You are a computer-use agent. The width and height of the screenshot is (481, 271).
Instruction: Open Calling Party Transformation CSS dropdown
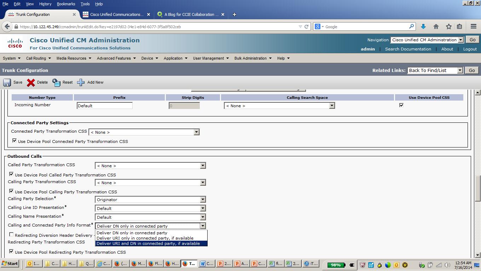point(150,182)
